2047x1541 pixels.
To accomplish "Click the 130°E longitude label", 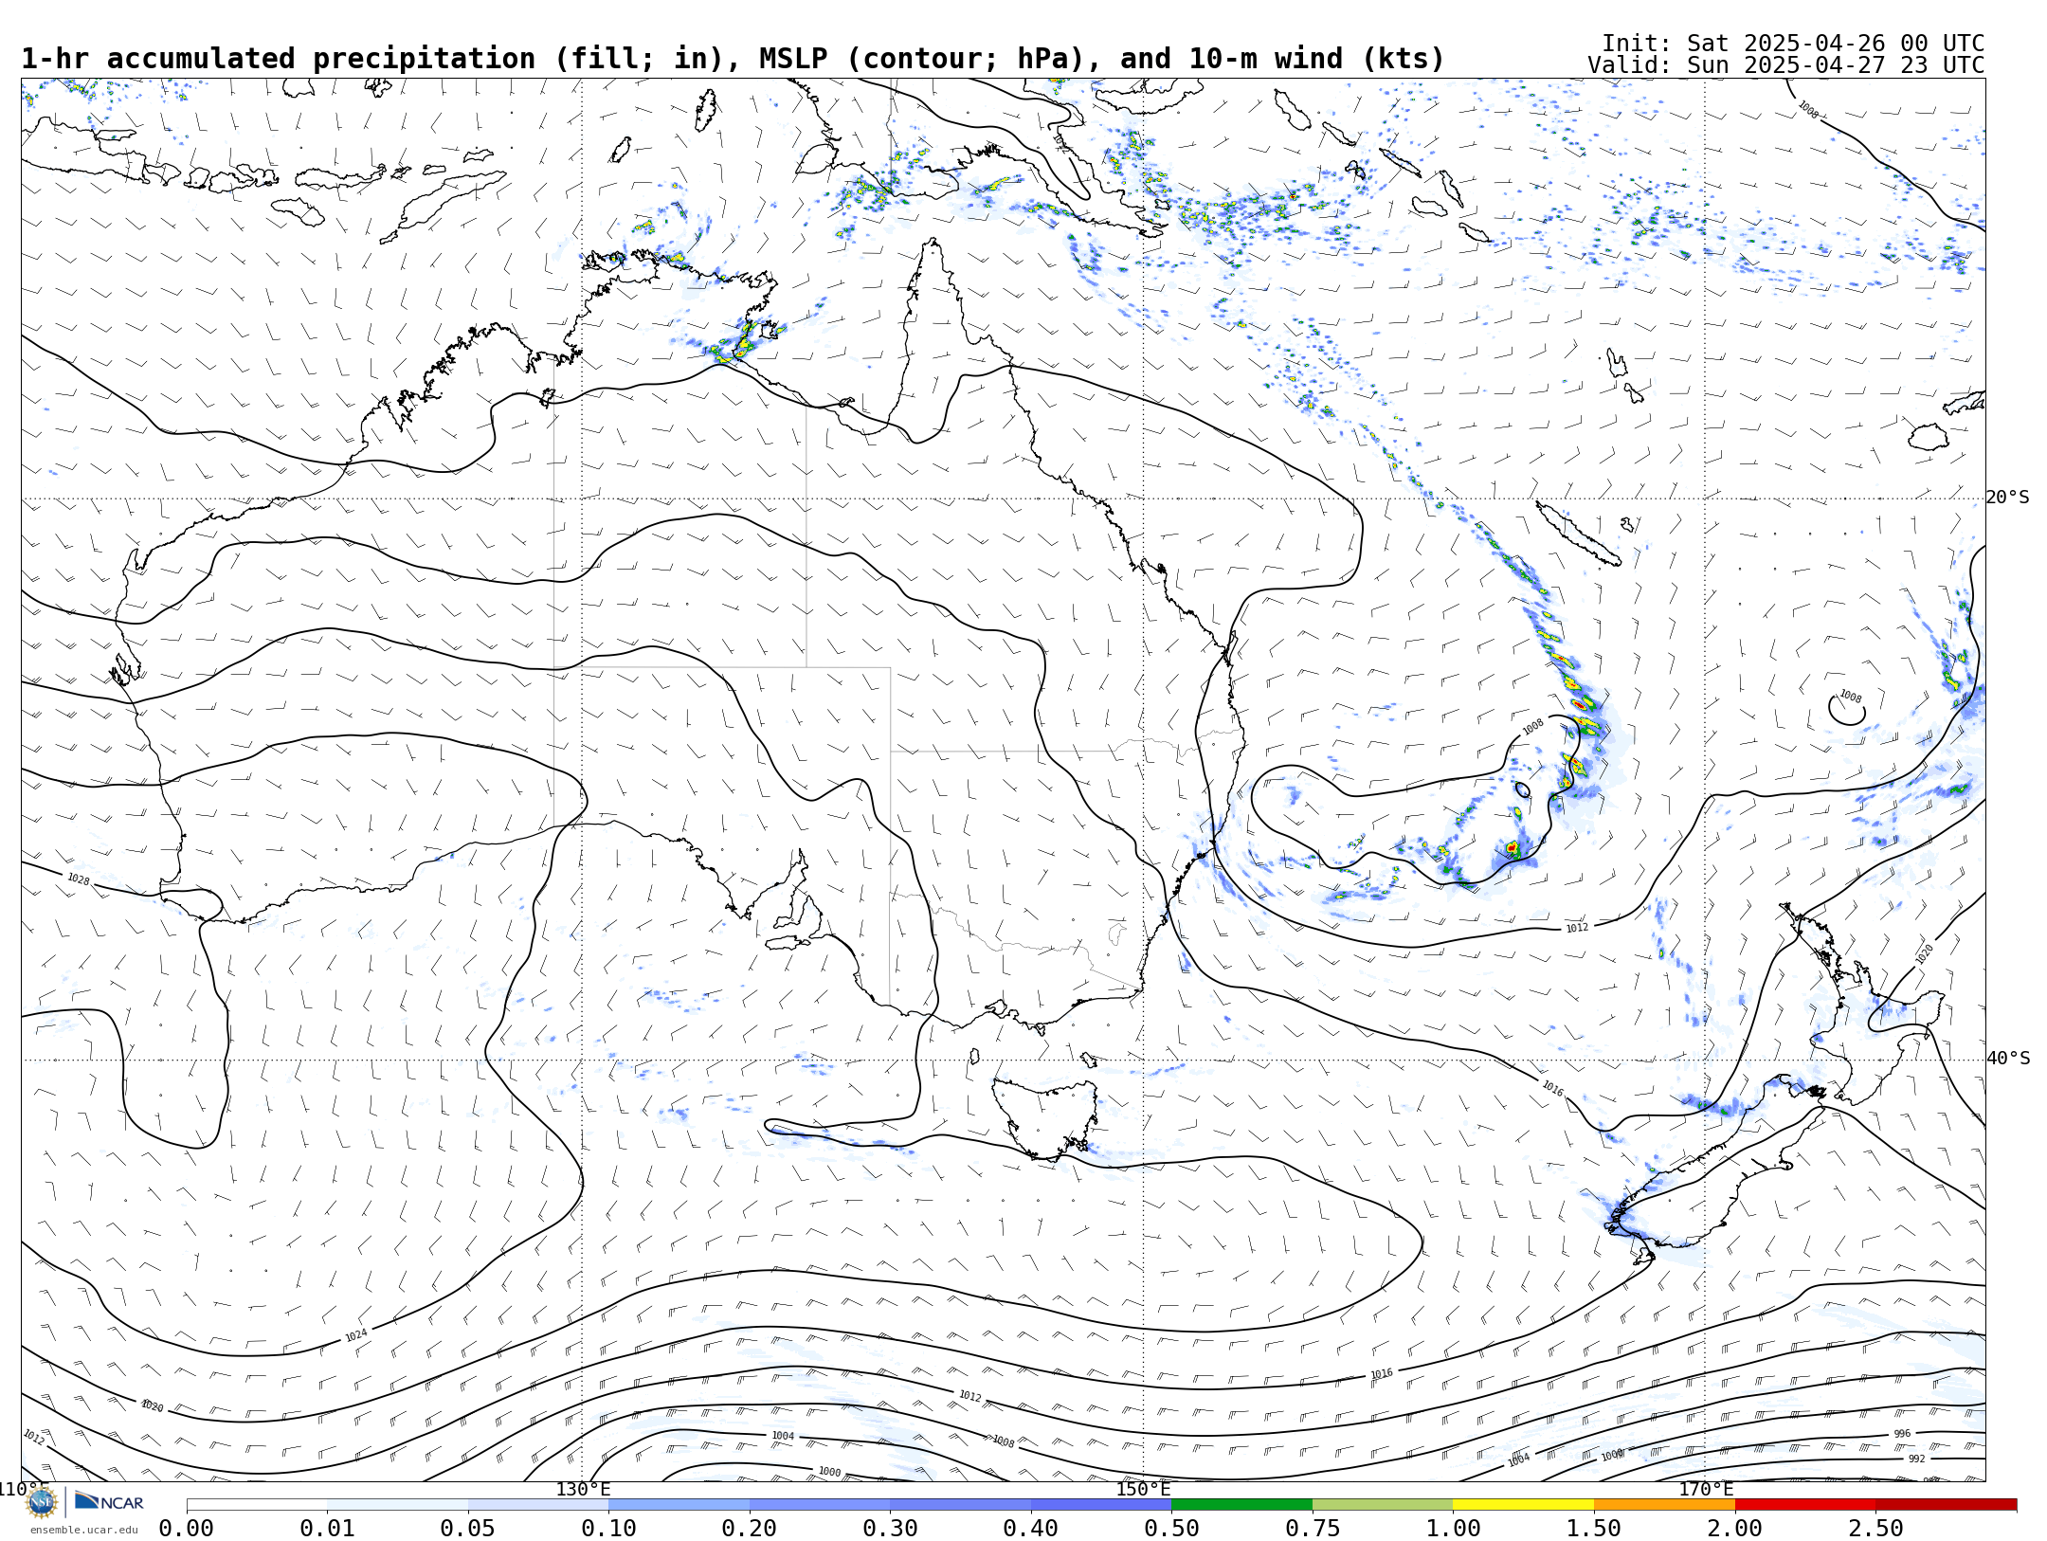I will 583,1490.
